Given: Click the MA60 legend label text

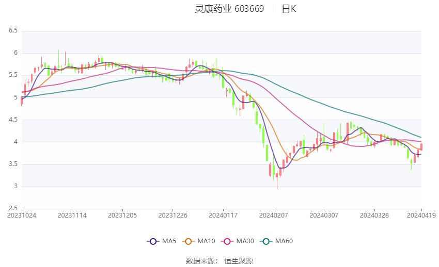Looking at the screenshot, I should (x=284, y=241).
